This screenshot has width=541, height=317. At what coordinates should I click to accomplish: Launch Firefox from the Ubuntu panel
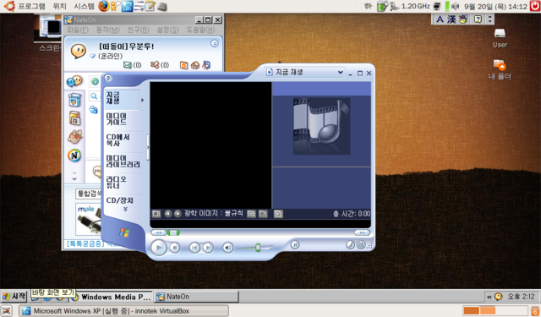(103, 6)
